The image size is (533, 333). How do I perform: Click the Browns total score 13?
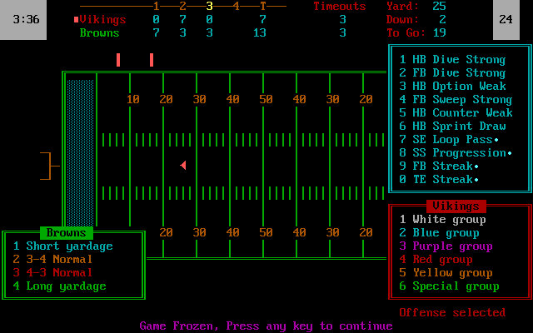click(260, 33)
